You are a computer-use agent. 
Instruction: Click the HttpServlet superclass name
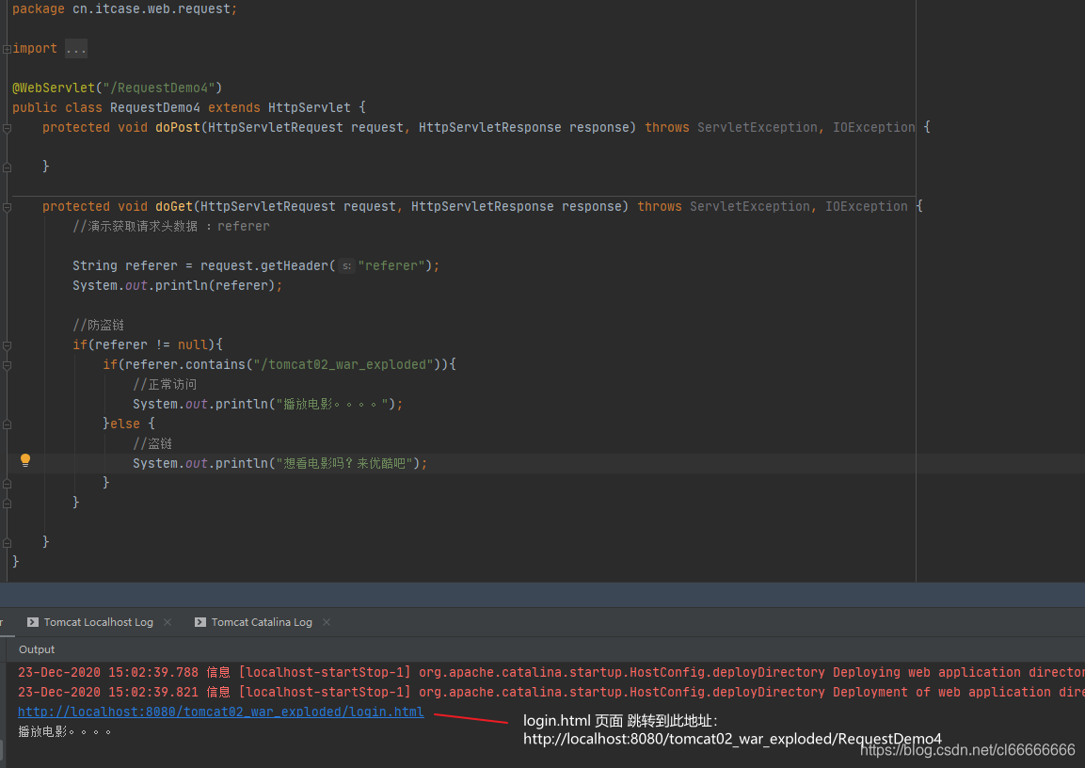pyautogui.click(x=310, y=108)
